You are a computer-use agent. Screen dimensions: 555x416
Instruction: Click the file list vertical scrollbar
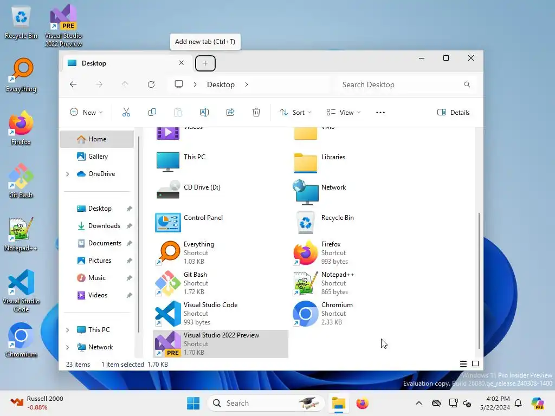pos(479,280)
